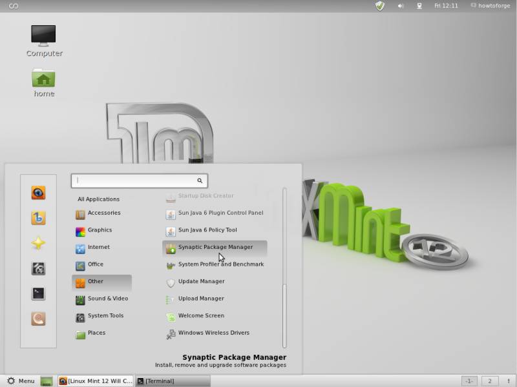Select the Sound & Video category
Screen dimensions: 517x387
[x=101, y=299]
